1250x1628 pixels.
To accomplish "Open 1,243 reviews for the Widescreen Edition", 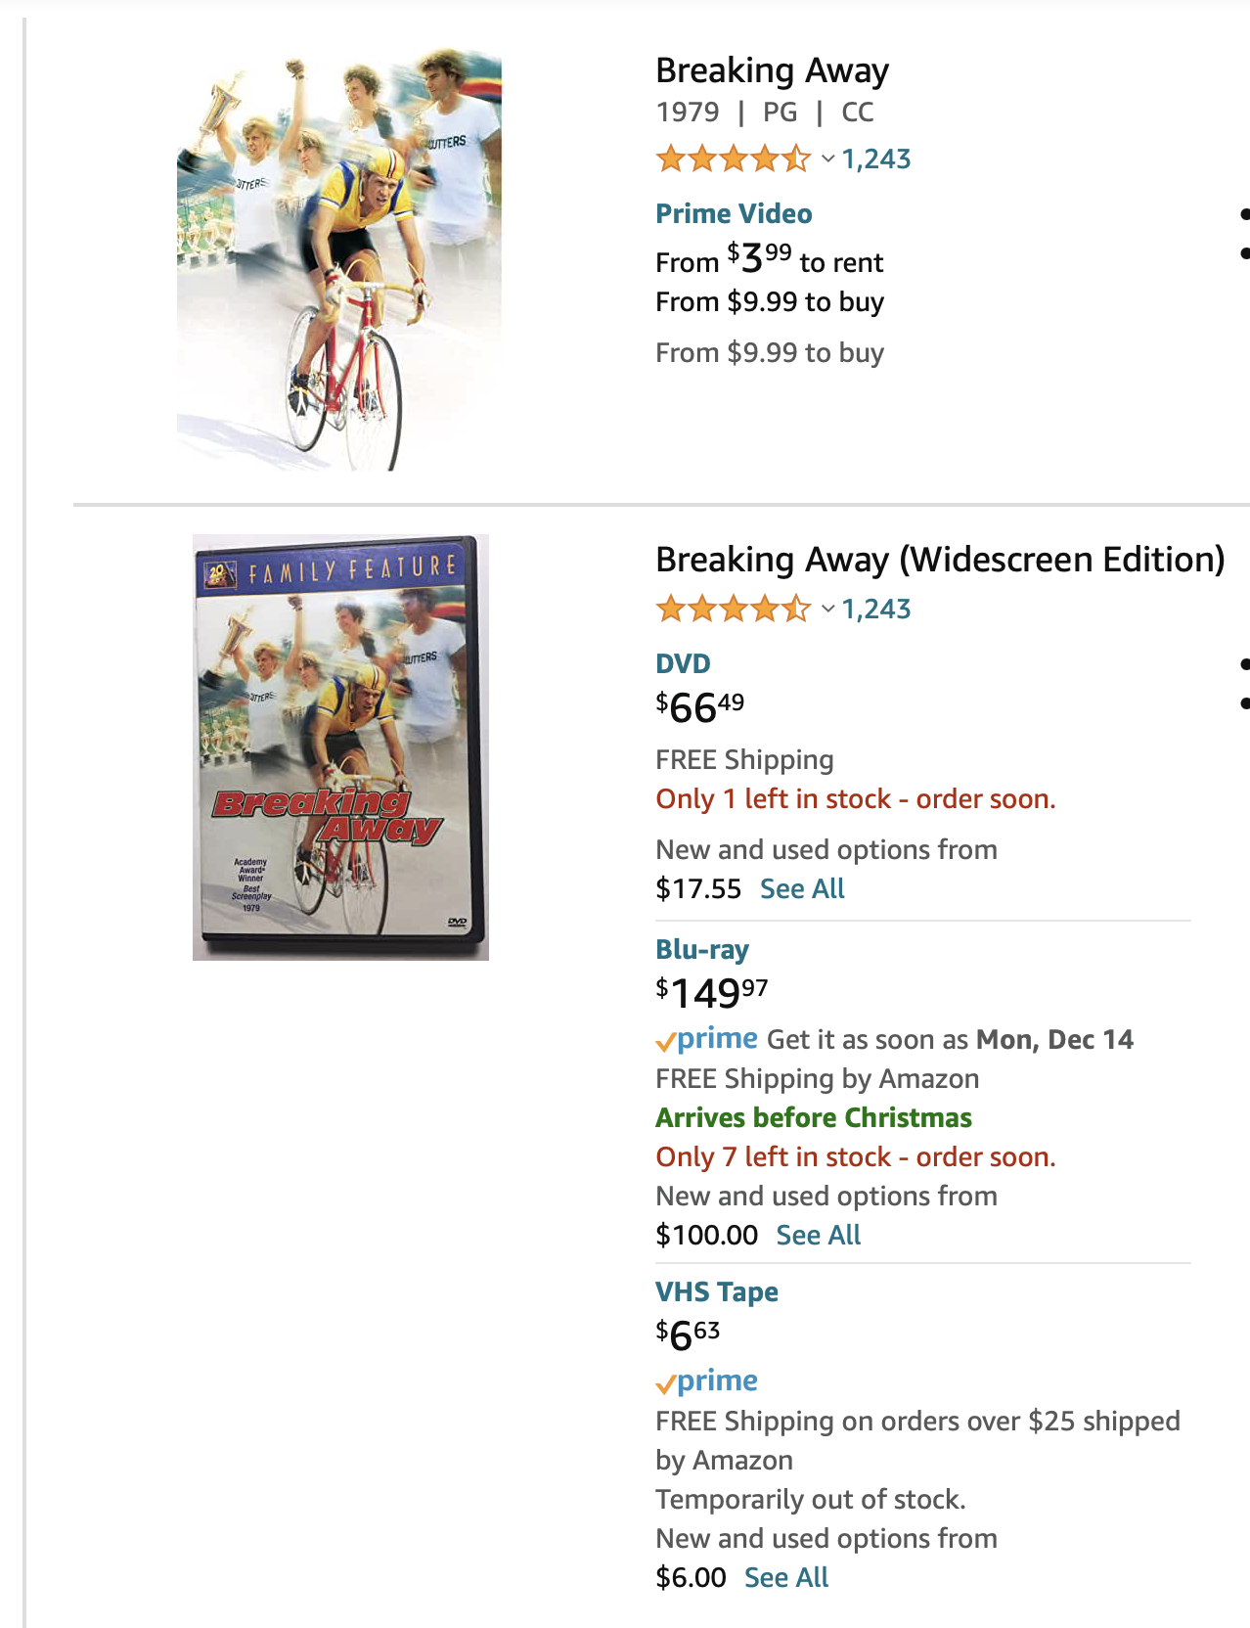I will point(876,609).
